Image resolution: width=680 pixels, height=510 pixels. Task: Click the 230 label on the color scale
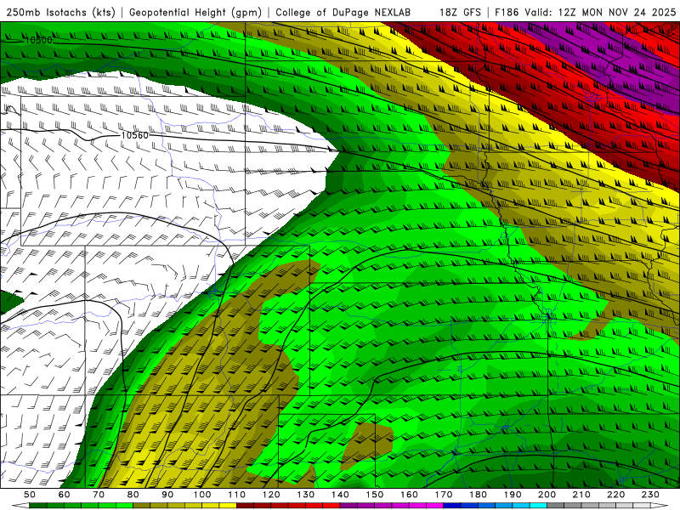650,495
